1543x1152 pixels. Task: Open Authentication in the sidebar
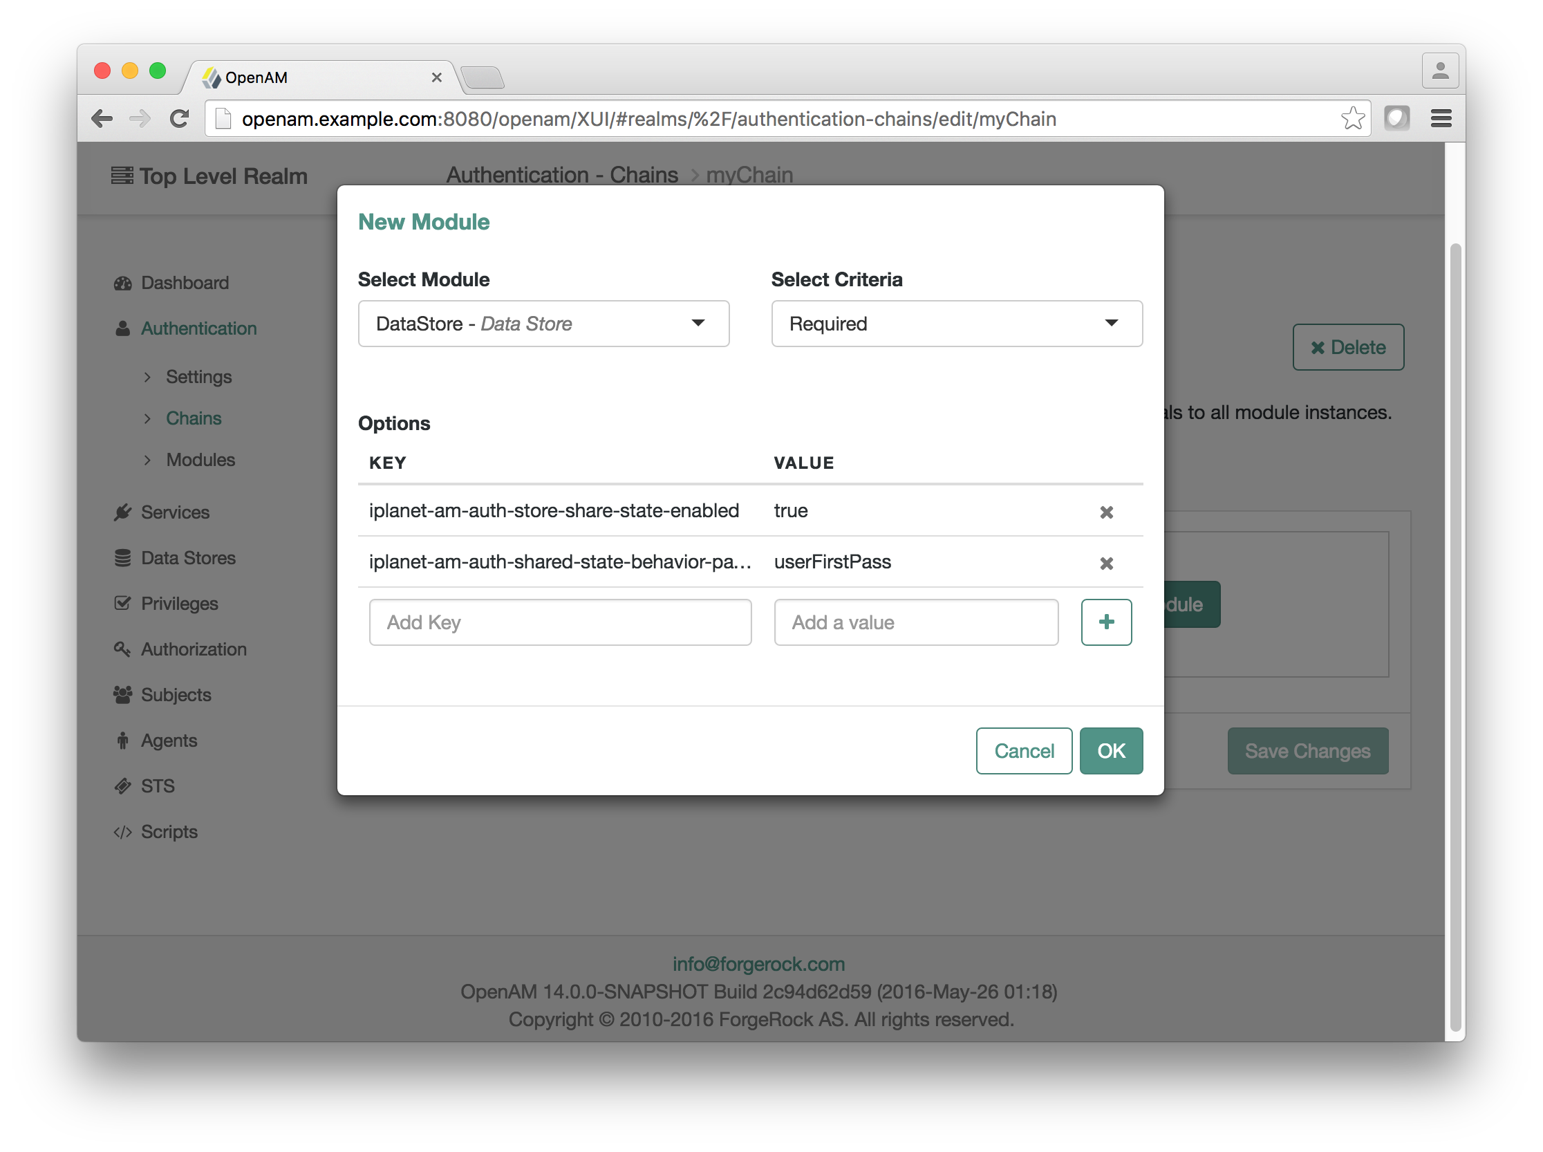[198, 328]
